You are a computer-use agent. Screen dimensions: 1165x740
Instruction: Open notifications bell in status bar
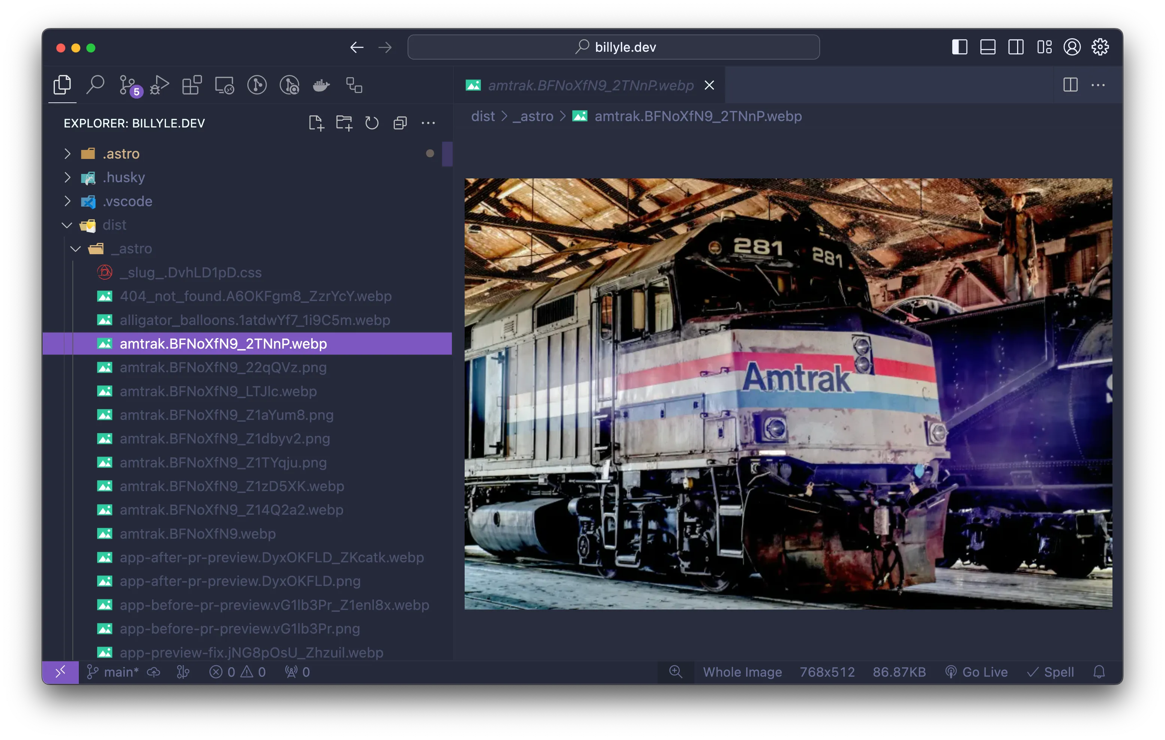pos(1099,671)
